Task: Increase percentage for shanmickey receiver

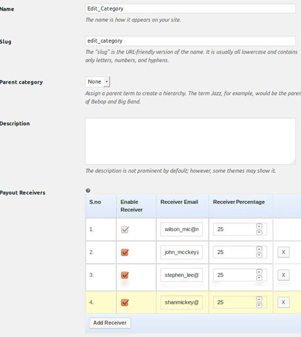Action: point(259,299)
